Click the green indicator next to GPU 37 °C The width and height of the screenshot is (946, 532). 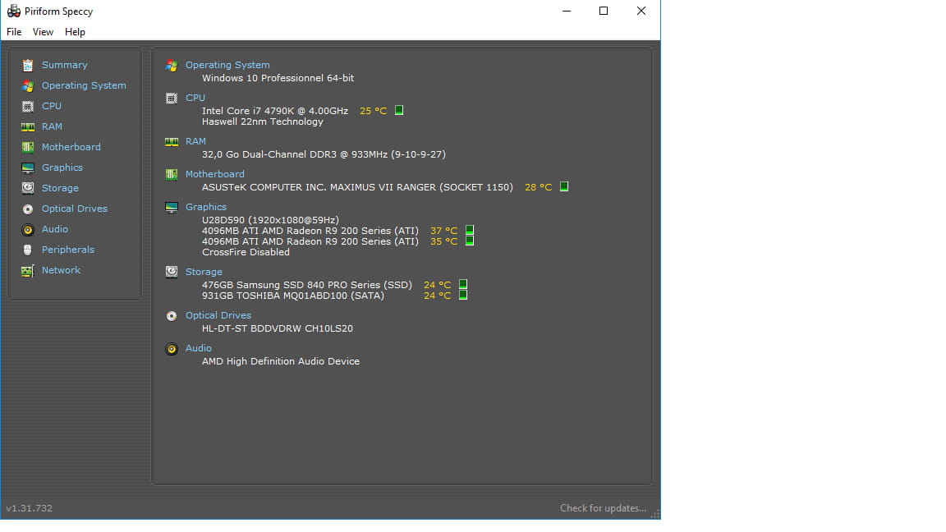click(x=470, y=231)
